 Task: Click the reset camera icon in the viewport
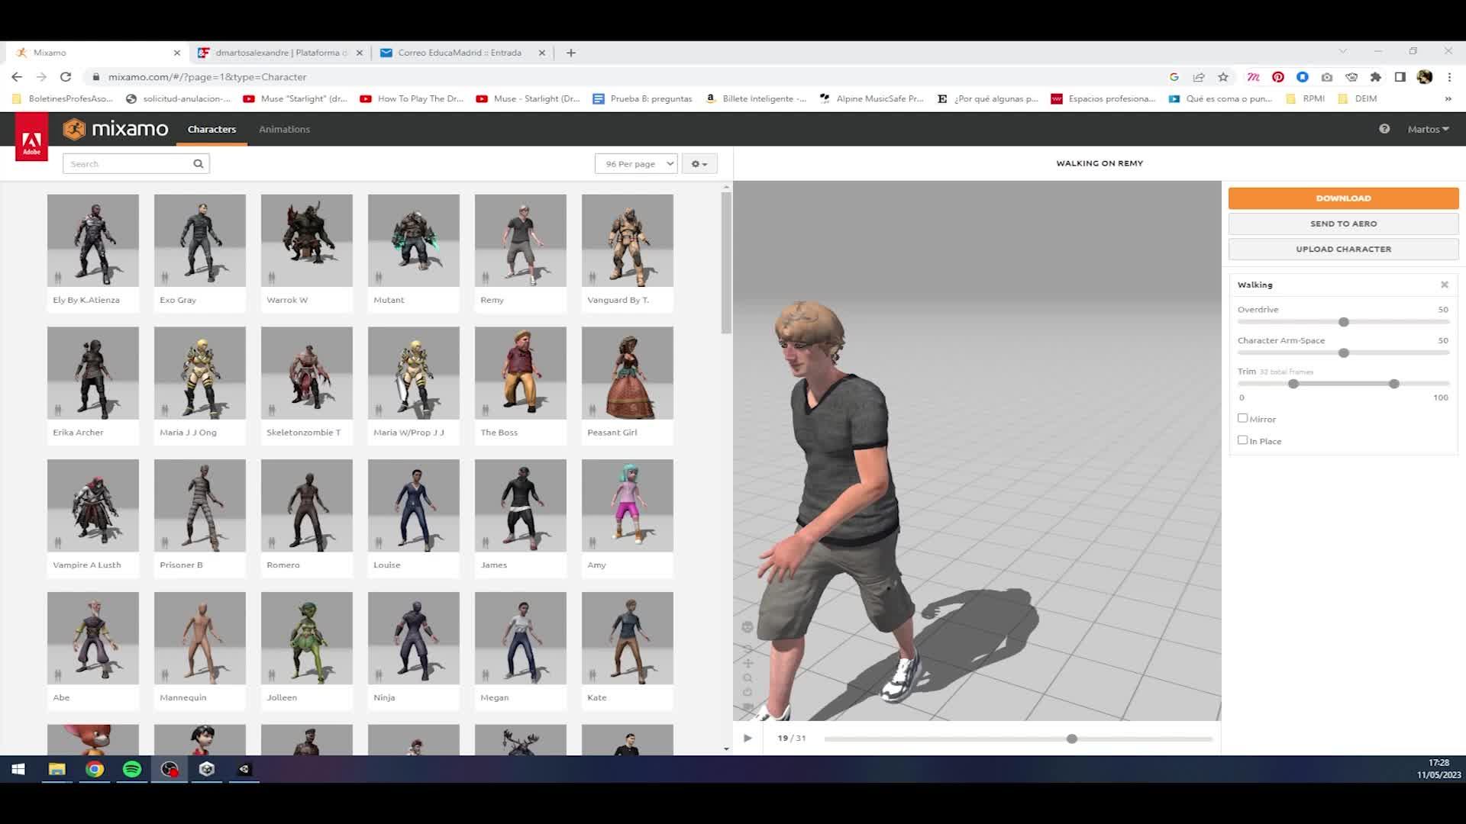pyautogui.click(x=748, y=692)
